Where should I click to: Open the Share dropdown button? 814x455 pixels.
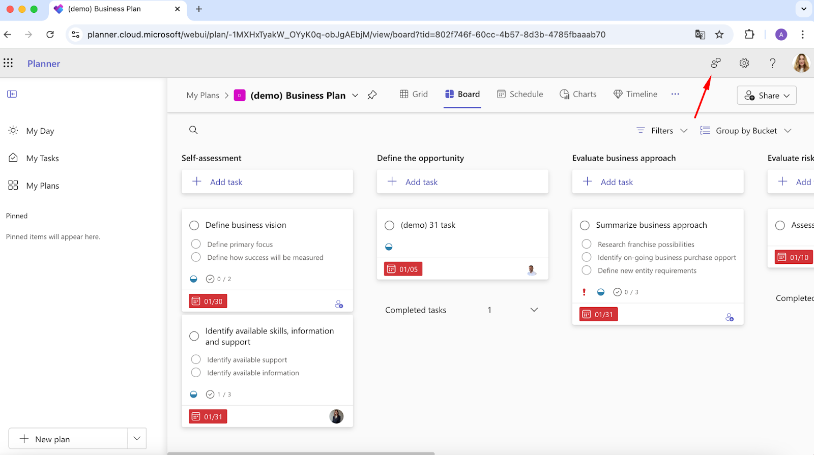(x=767, y=96)
